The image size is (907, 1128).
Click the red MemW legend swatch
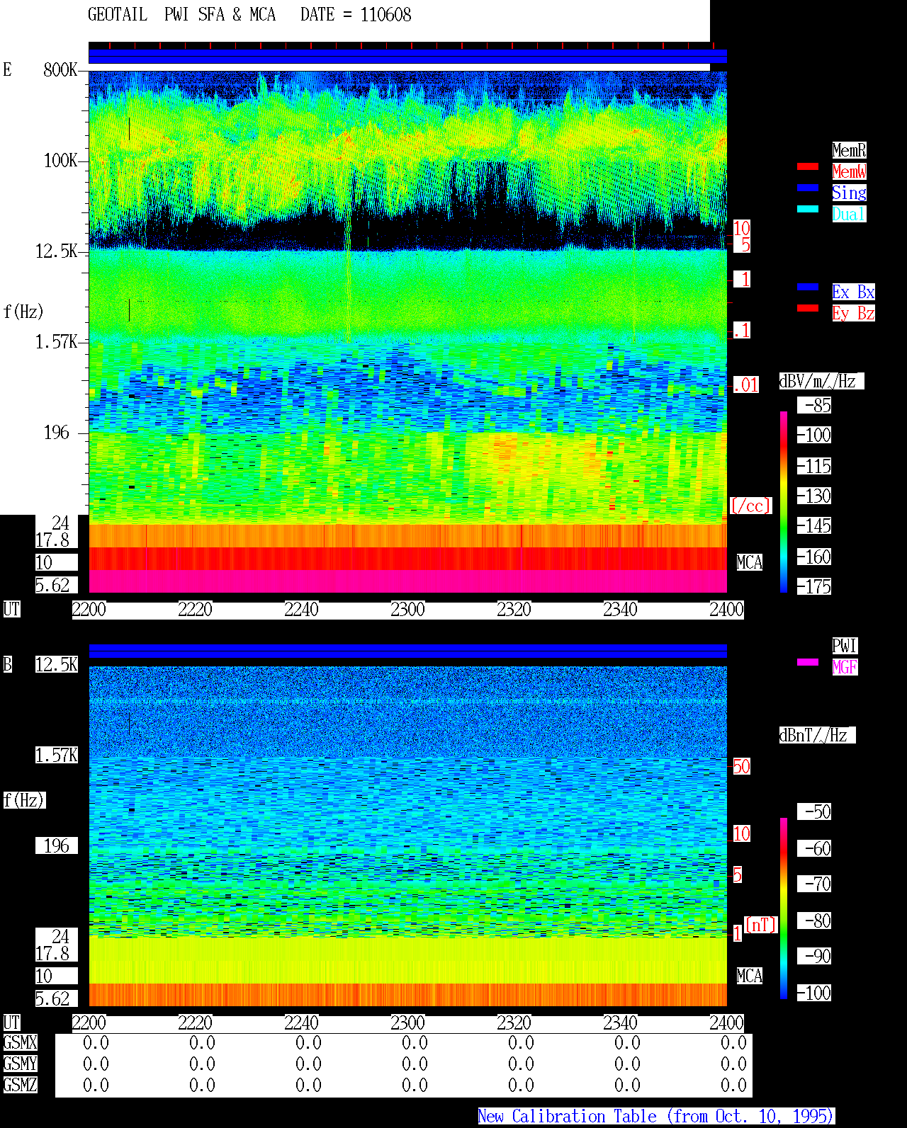point(808,166)
